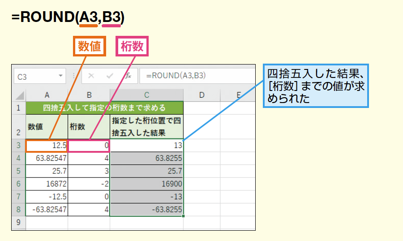Click the Insert Function fx icon

(128, 76)
